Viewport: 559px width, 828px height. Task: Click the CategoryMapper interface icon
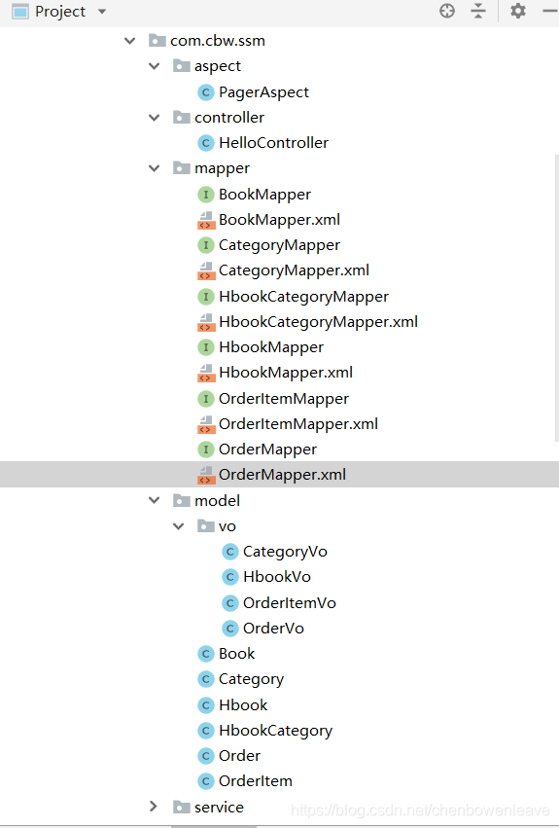(205, 245)
